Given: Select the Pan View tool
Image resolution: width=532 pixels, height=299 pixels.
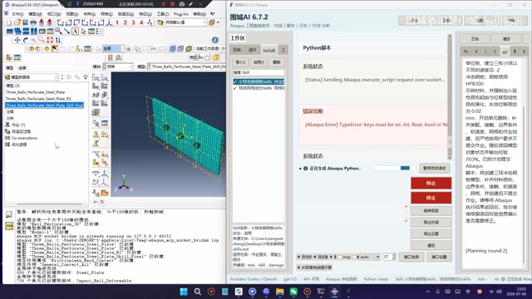Looking at the screenshot, I should pos(17,40).
